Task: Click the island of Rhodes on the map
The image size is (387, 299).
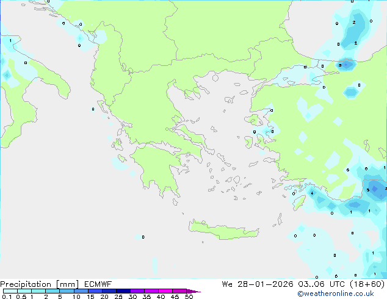Action: pos(299,203)
